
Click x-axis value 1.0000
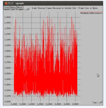31,104
